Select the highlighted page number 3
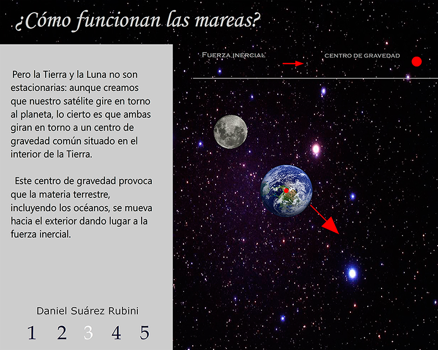This screenshot has width=438, height=350. (88, 333)
